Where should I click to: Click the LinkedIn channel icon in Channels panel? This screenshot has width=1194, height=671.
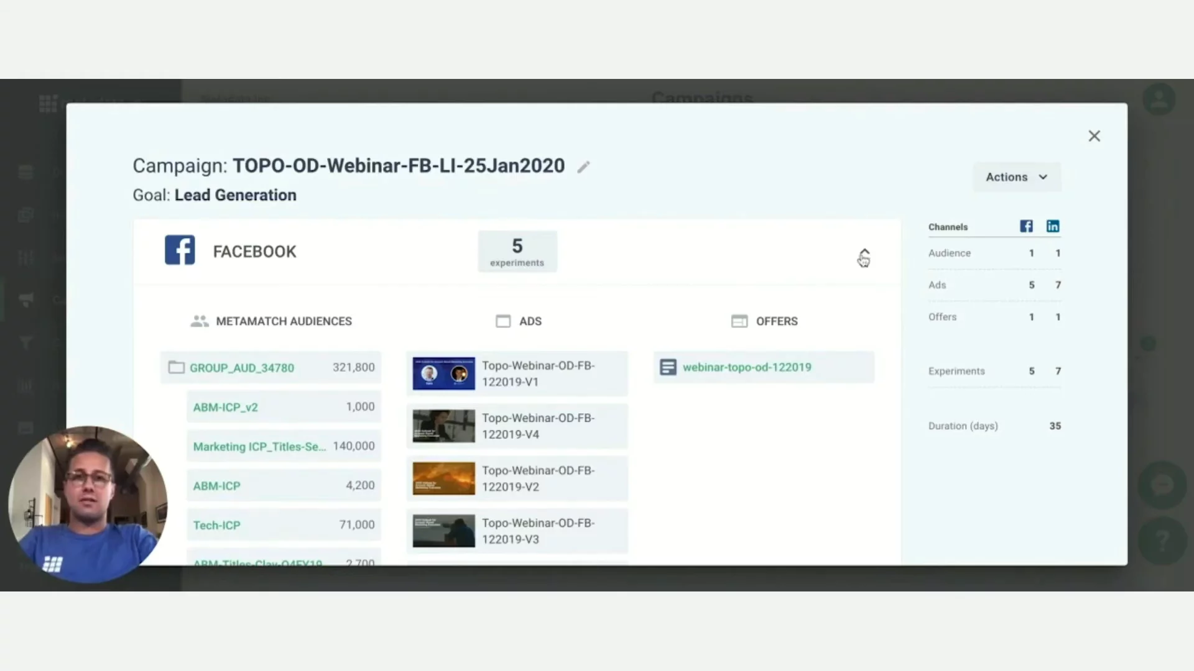click(1052, 226)
